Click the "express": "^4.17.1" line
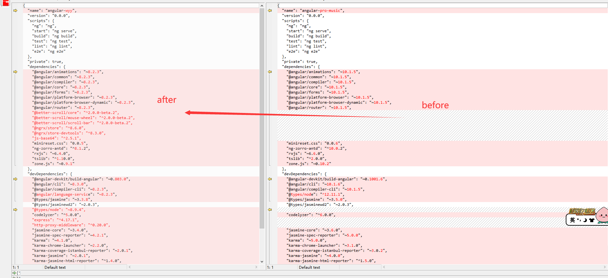Image resolution: width=608 pixels, height=278 pixels. (x=55, y=220)
